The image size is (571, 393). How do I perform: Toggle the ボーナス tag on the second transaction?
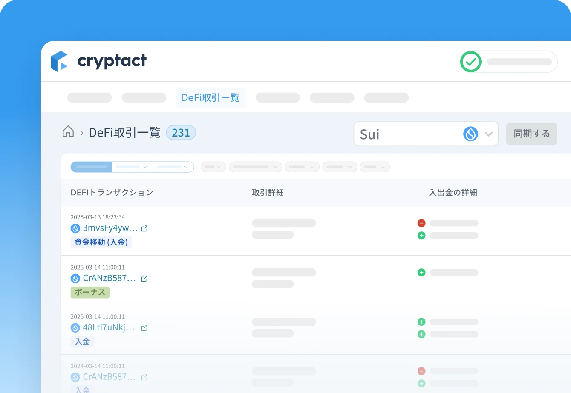coord(90,292)
